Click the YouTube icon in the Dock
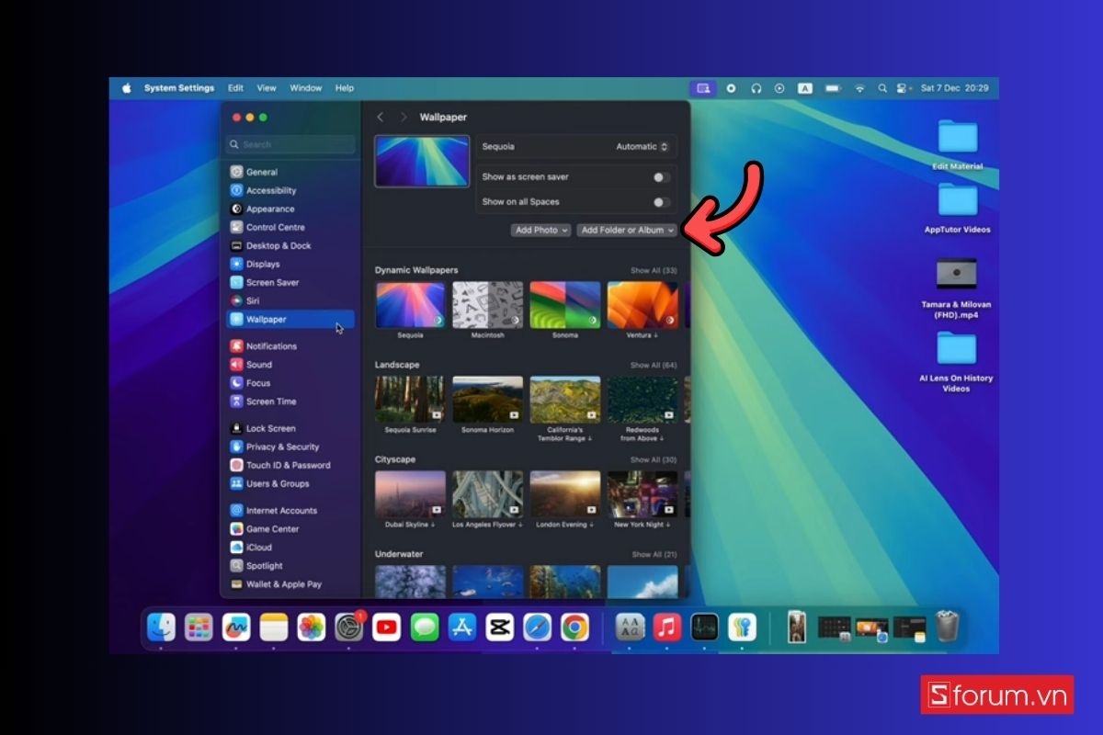Image resolution: width=1103 pixels, height=735 pixels. [x=387, y=628]
